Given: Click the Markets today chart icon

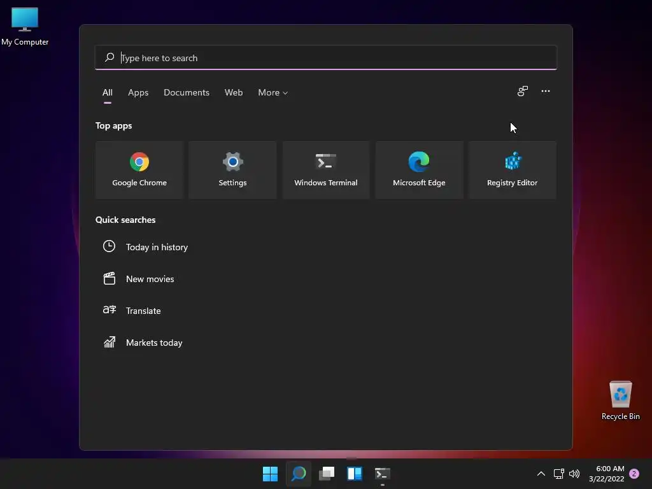Looking at the screenshot, I should pyautogui.click(x=110, y=342).
